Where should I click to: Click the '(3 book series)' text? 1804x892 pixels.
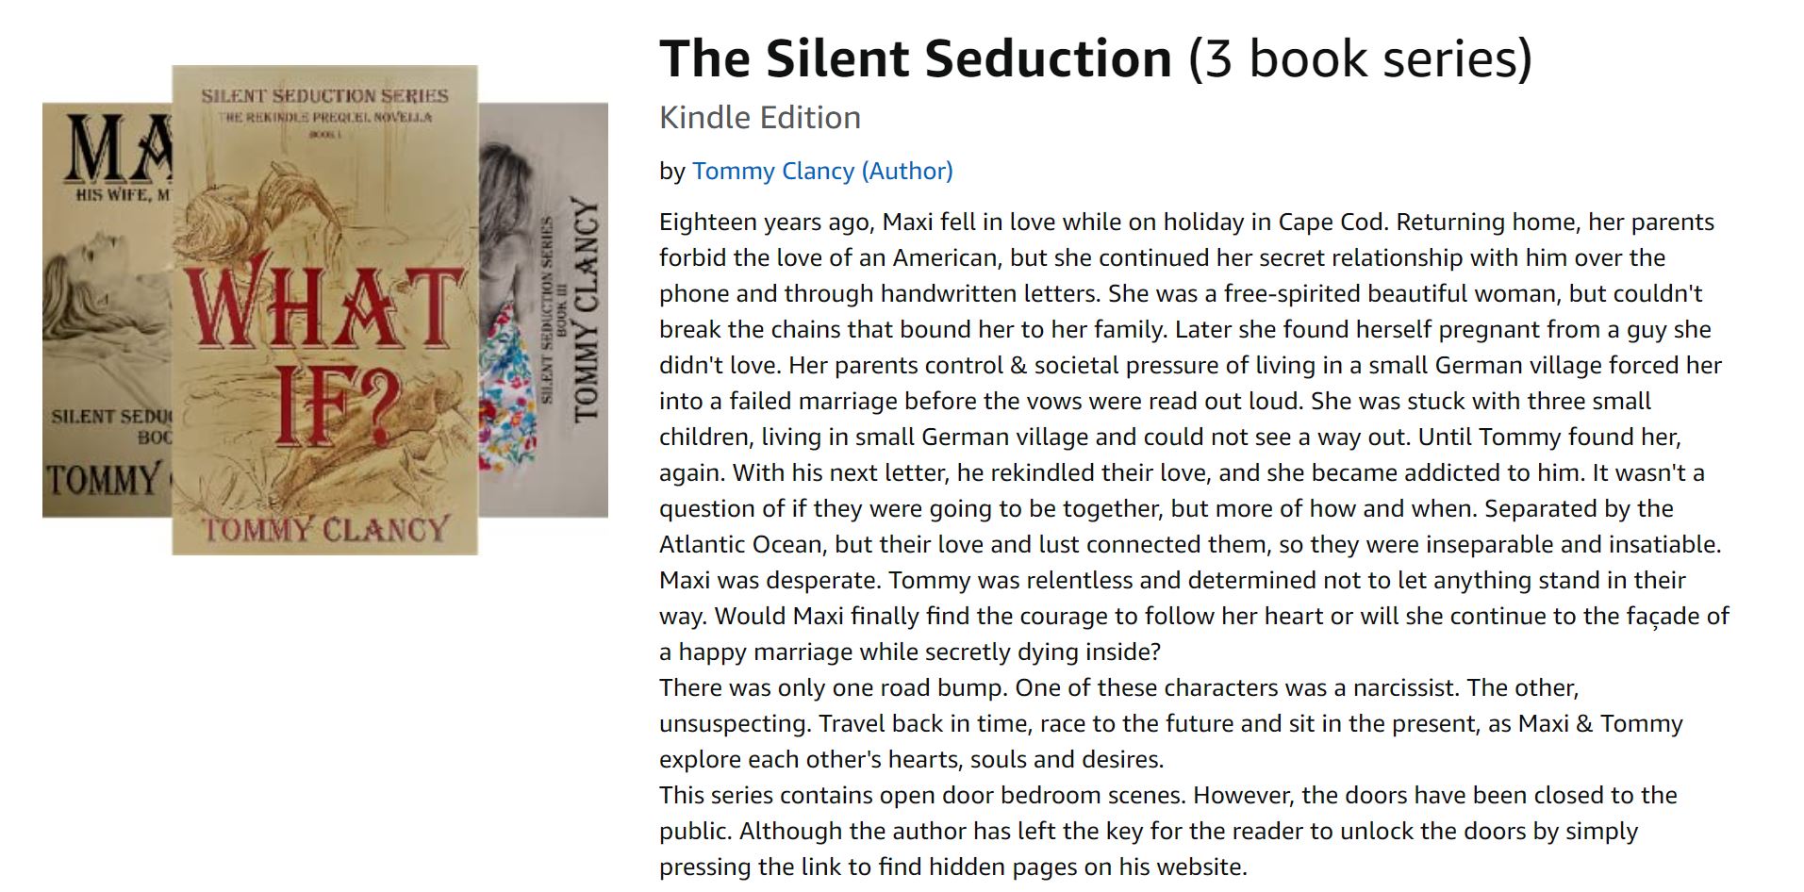tap(1360, 58)
